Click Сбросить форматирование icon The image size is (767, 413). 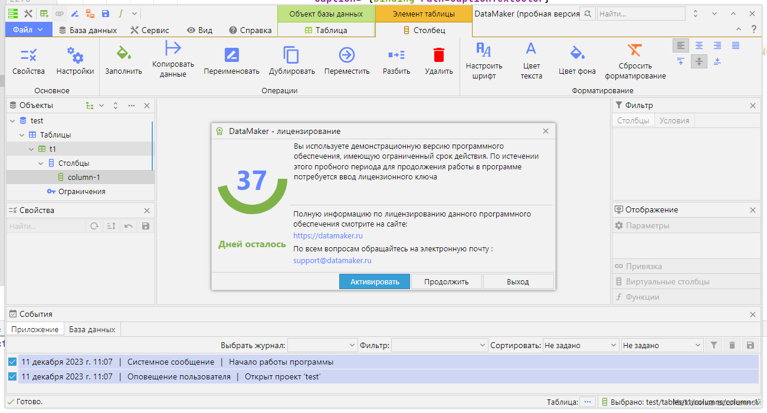pos(635,50)
